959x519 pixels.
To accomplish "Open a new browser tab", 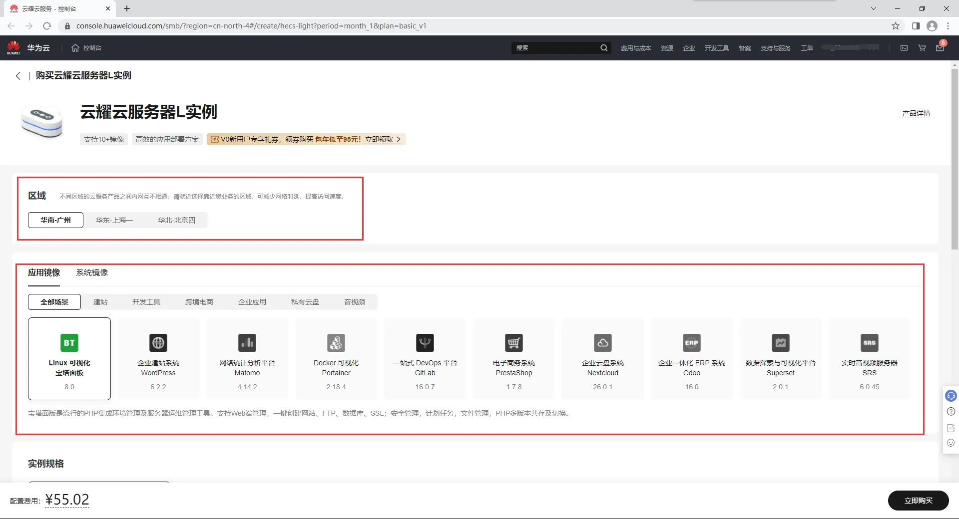I will point(127,8).
